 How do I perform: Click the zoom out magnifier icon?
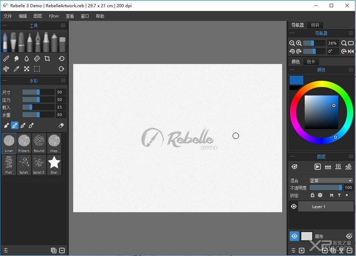(292, 43)
